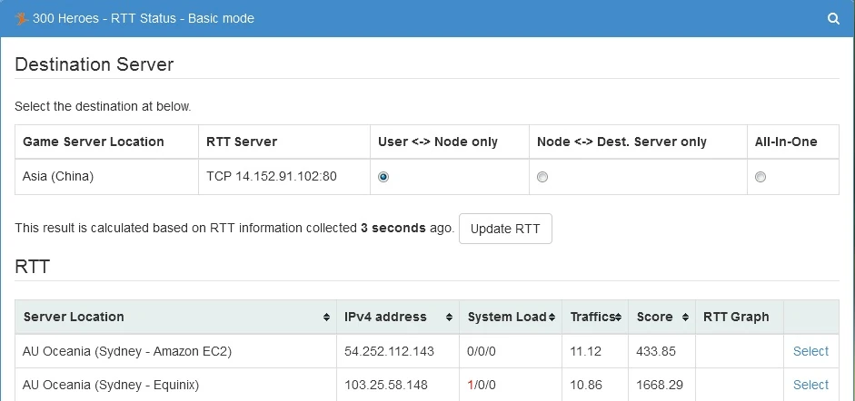Click the Score column sort arrows
The height and width of the screenshot is (401, 855).
tap(681, 318)
